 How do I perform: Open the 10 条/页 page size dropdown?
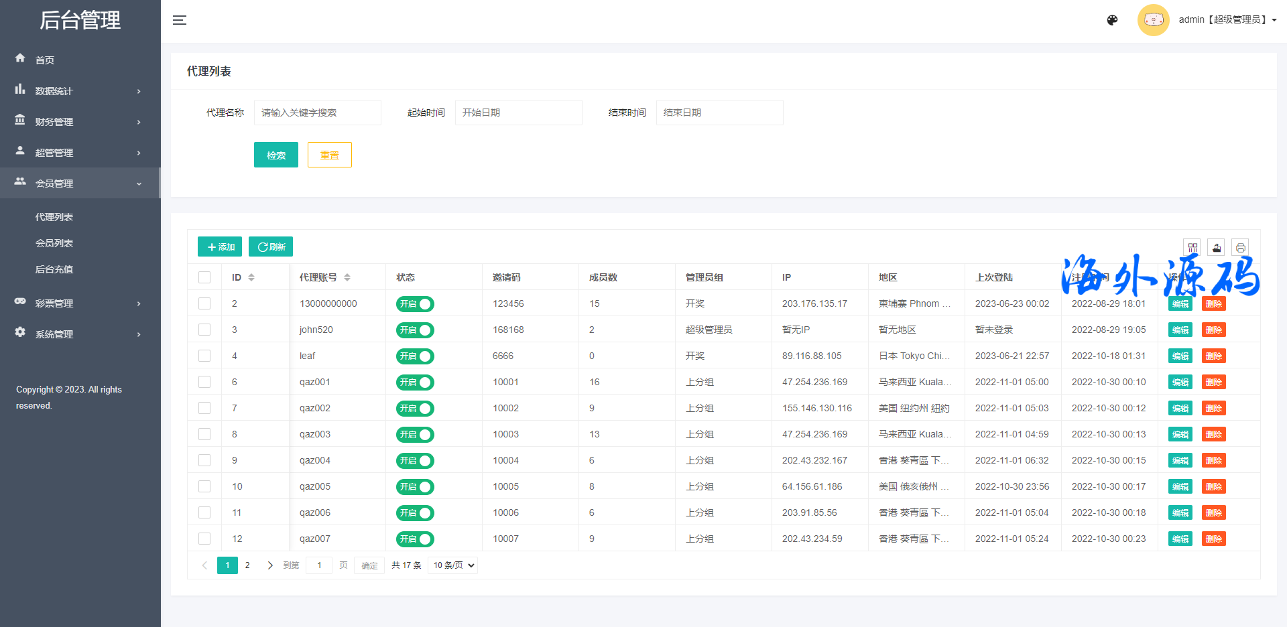(x=453, y=565)
